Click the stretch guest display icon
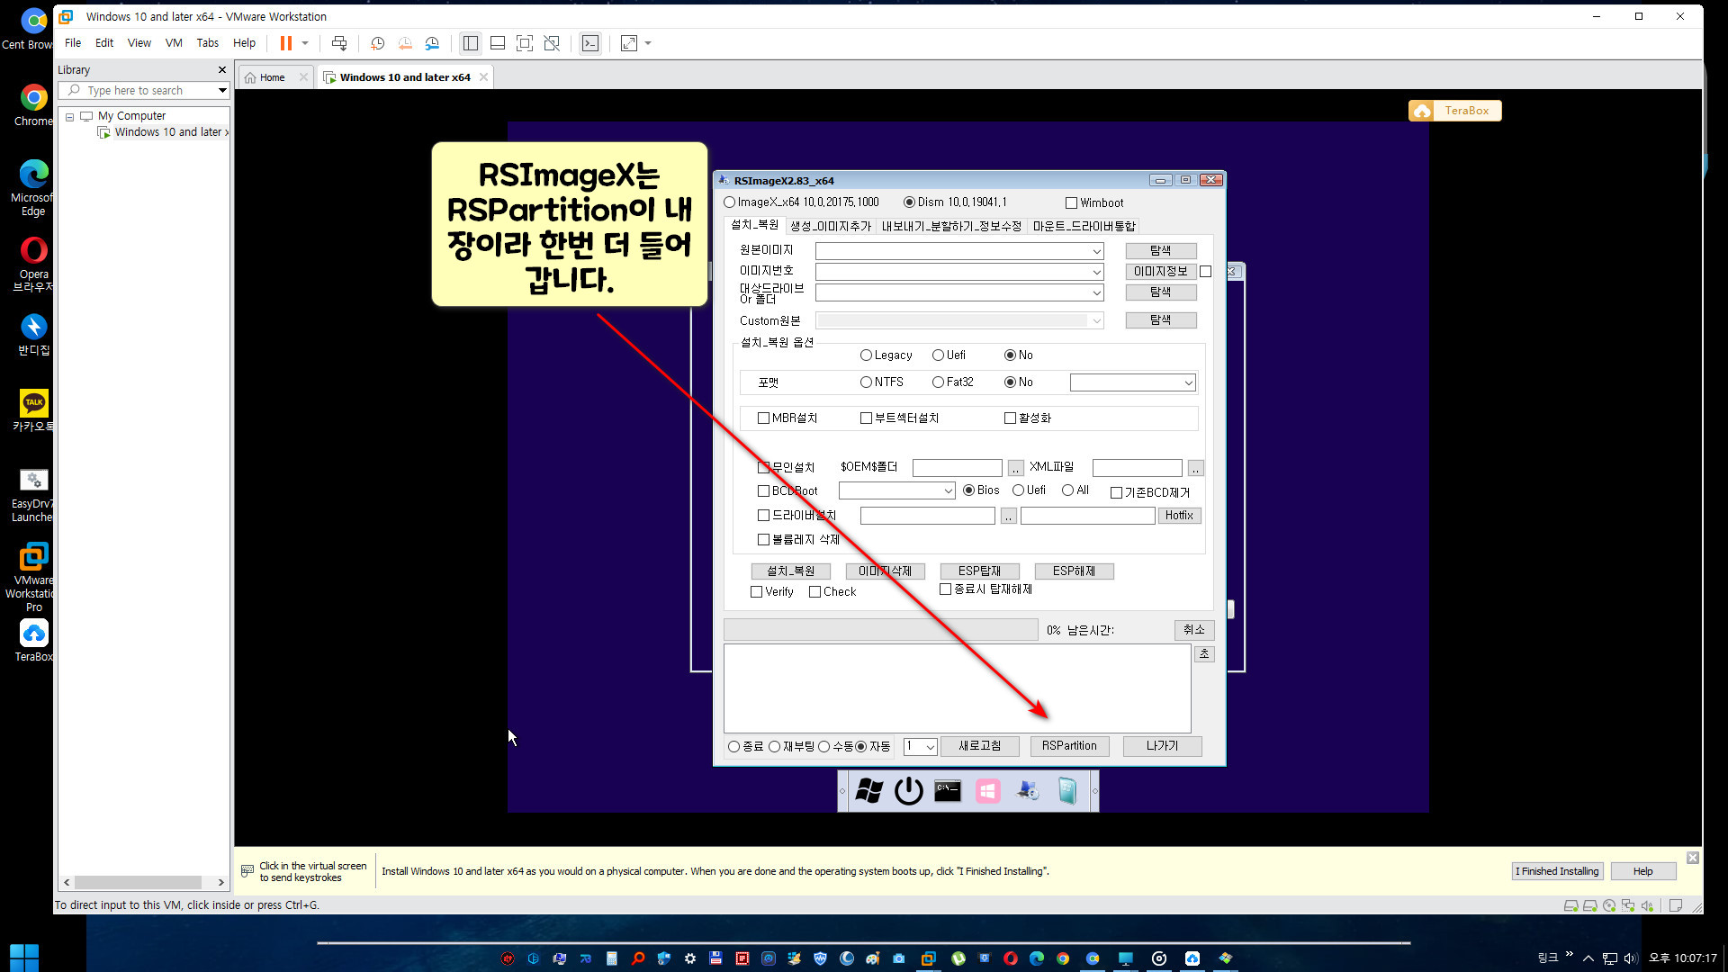1728x972 pixels. 628,43
